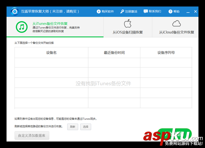This screenshot has height=148, width=205.
Task: Click the 最近备份时间 column header
Action: 114,53
